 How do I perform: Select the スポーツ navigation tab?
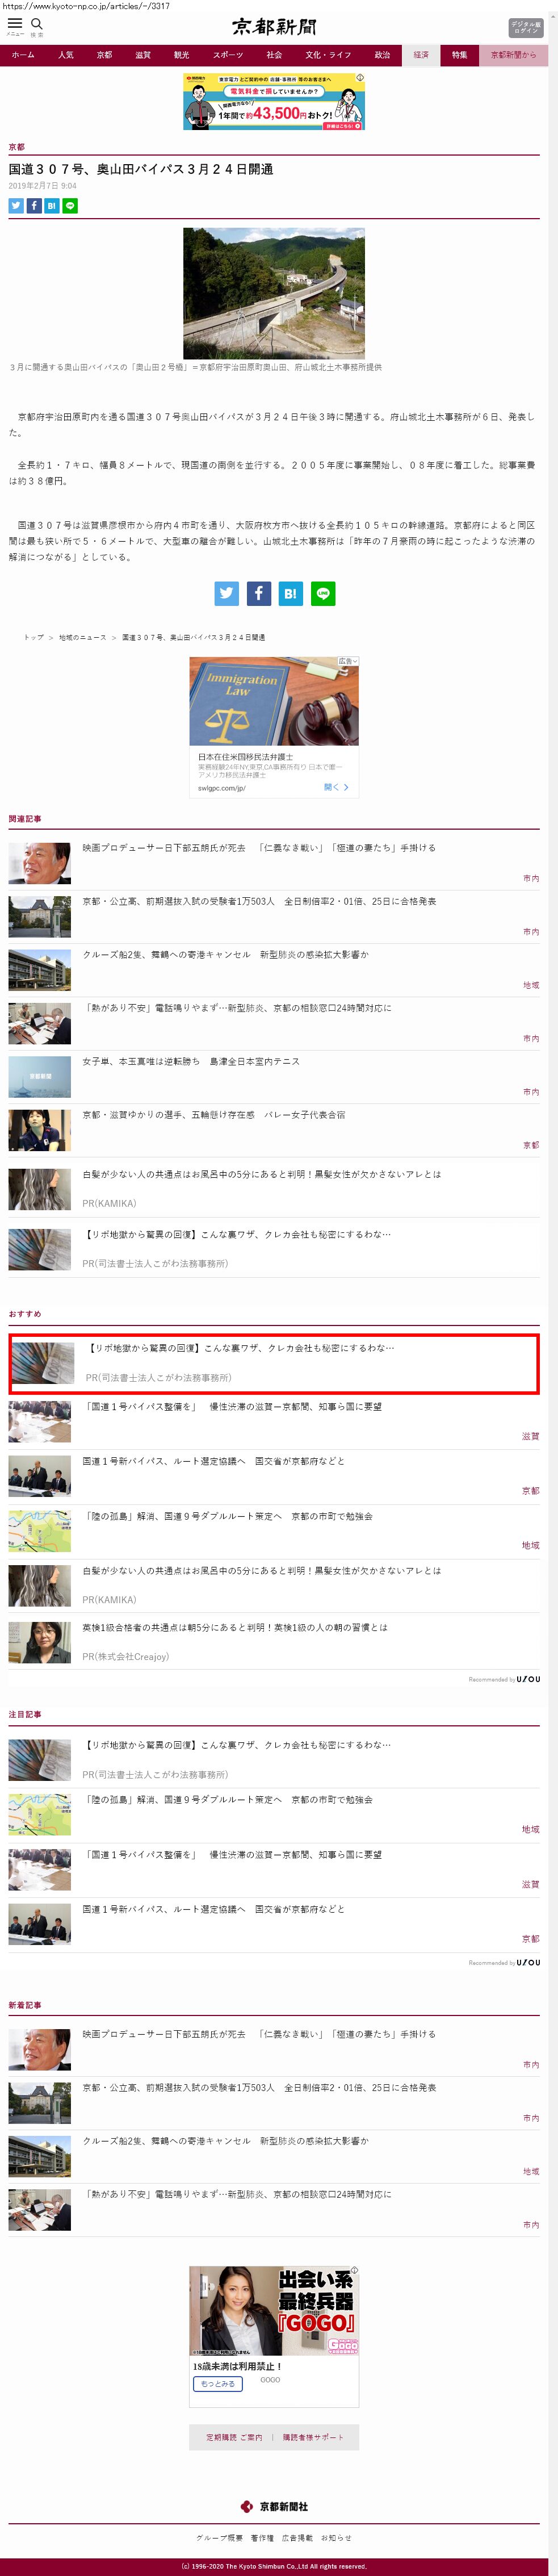[x=227, y=55]
